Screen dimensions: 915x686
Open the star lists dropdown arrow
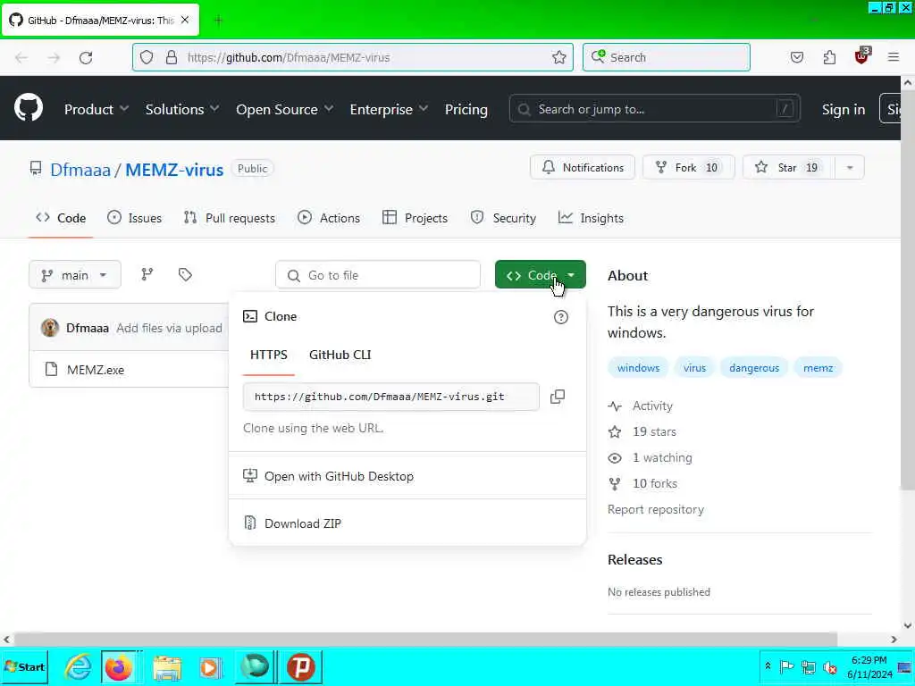850,167
